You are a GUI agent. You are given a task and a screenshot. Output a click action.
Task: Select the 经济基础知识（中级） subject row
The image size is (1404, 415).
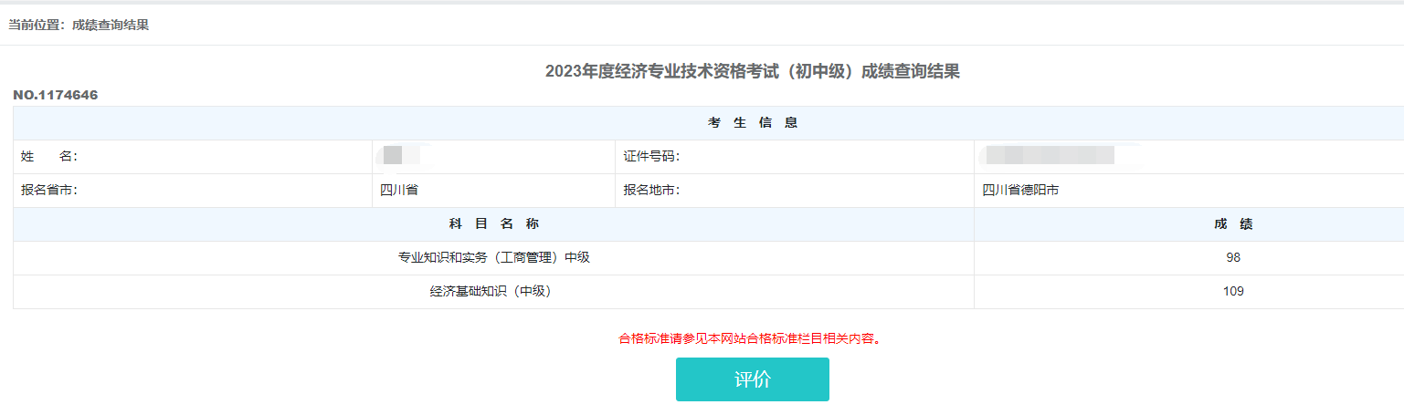493,292
